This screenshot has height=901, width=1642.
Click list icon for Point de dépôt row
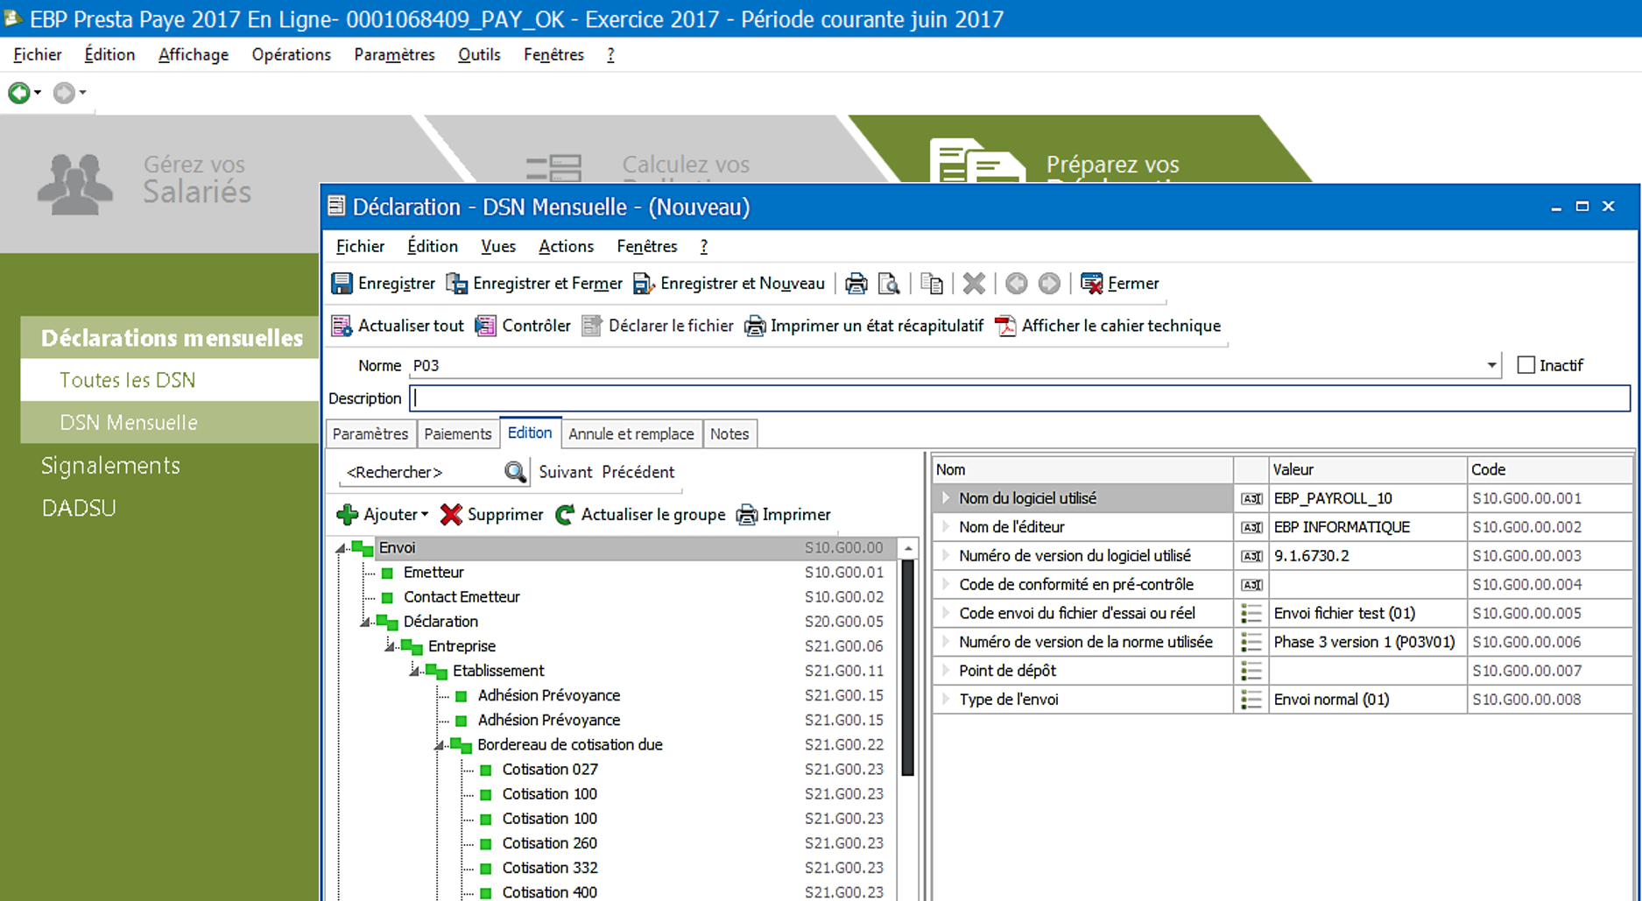pyautogui.click(x=1251, y=671)
